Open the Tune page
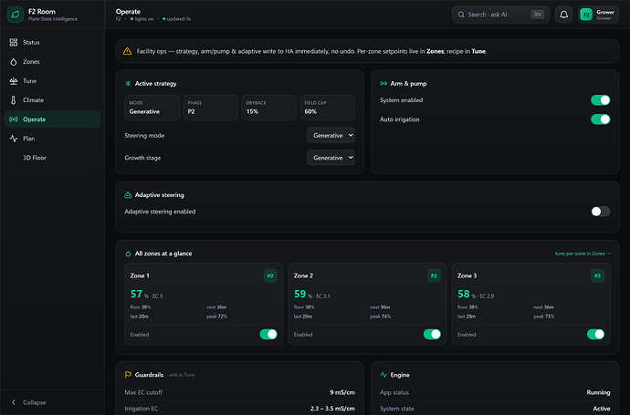 click(x=52, y=80)
